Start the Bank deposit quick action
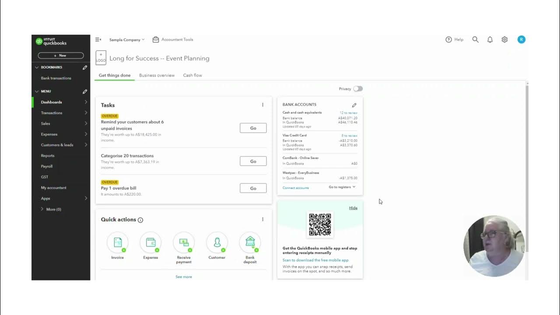Screen dimensions: 560x315 pos(250,242)
